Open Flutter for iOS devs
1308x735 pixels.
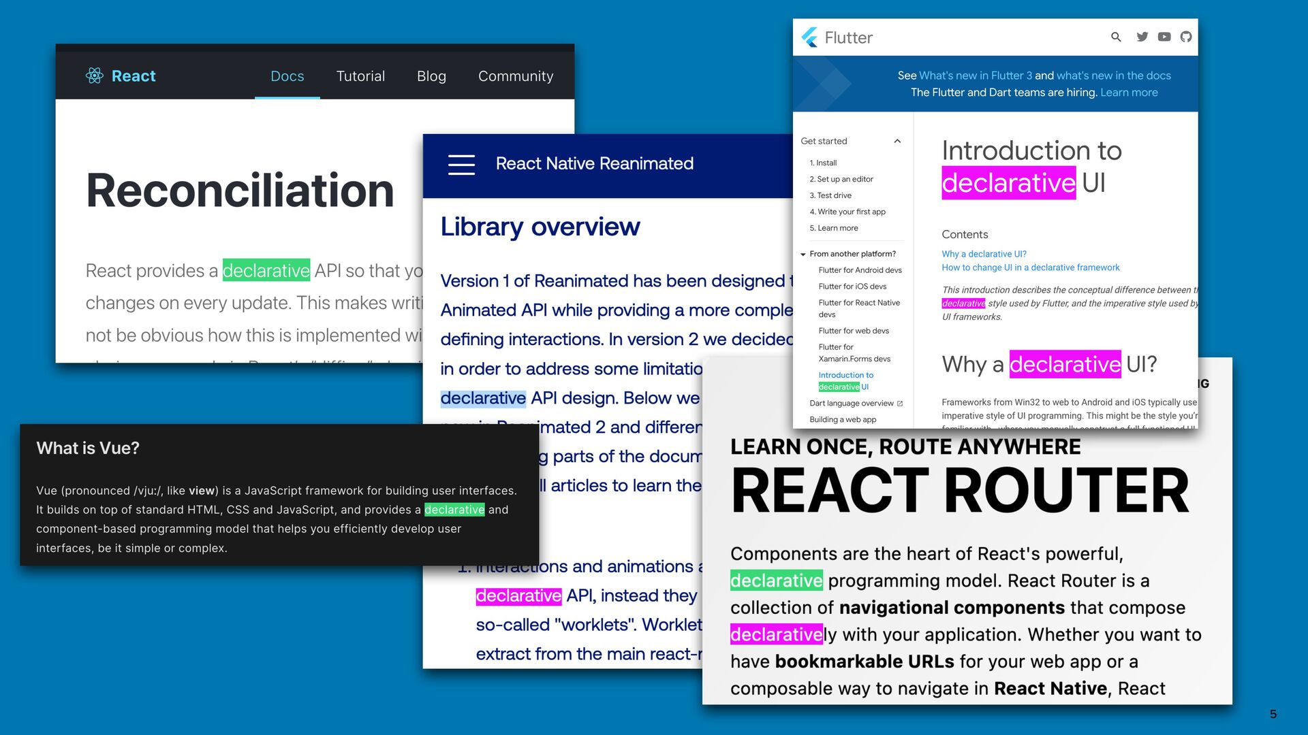[852, 287]
